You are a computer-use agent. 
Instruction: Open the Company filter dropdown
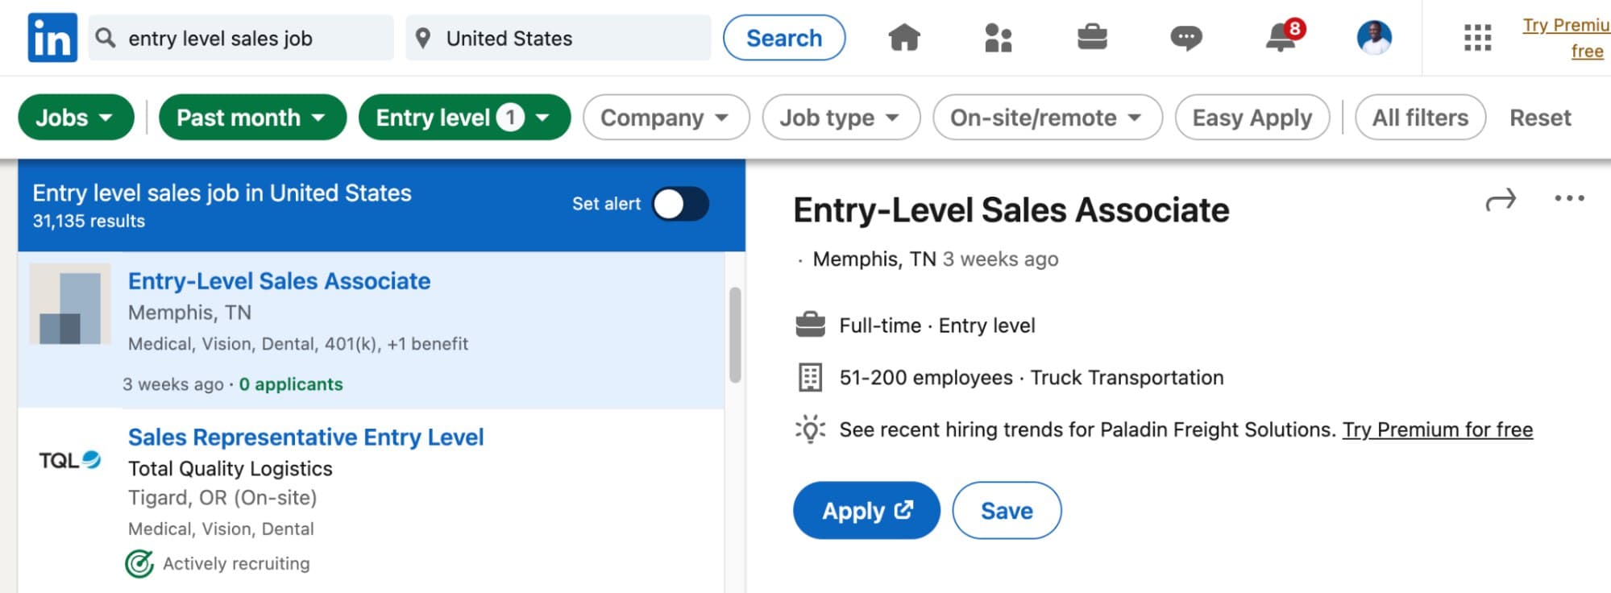coord(665,118)
